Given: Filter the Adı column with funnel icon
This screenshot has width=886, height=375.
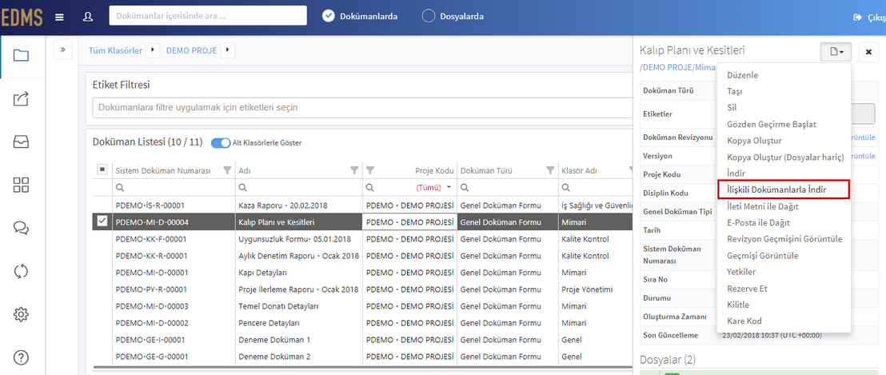Looking at the screenshot, I should click(x=354, y=170).
